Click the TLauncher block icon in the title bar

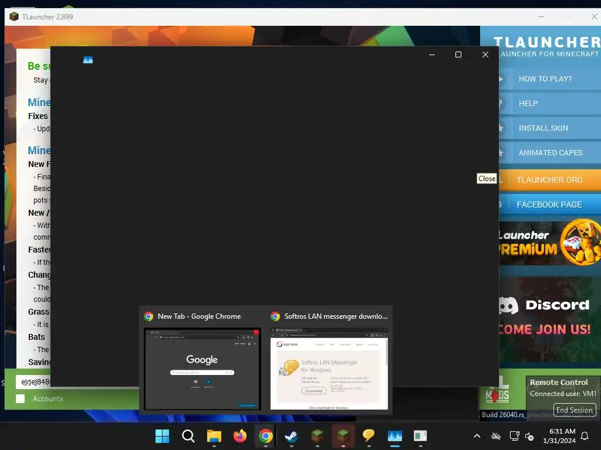click(14, 16)
